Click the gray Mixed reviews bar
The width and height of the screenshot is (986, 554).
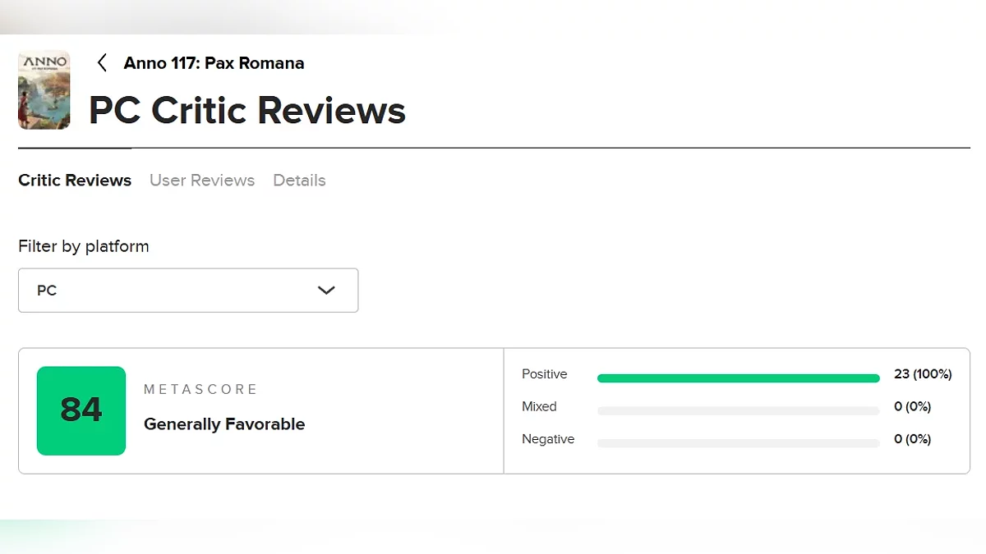pos(738,410)
